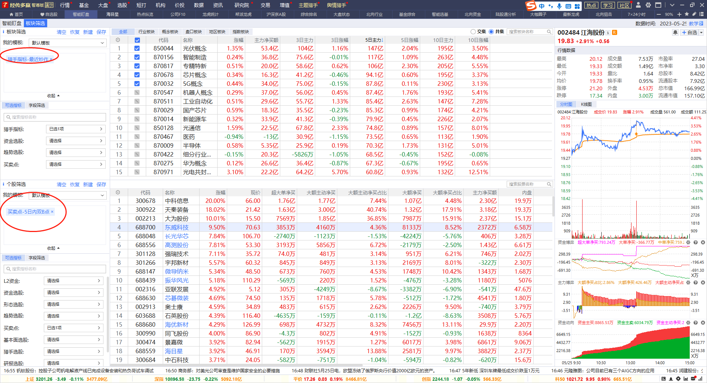This screenshot has height=383, width=707.
Task: Check the 新能源车 row checkbox
Action: click(x=137, y=119)
